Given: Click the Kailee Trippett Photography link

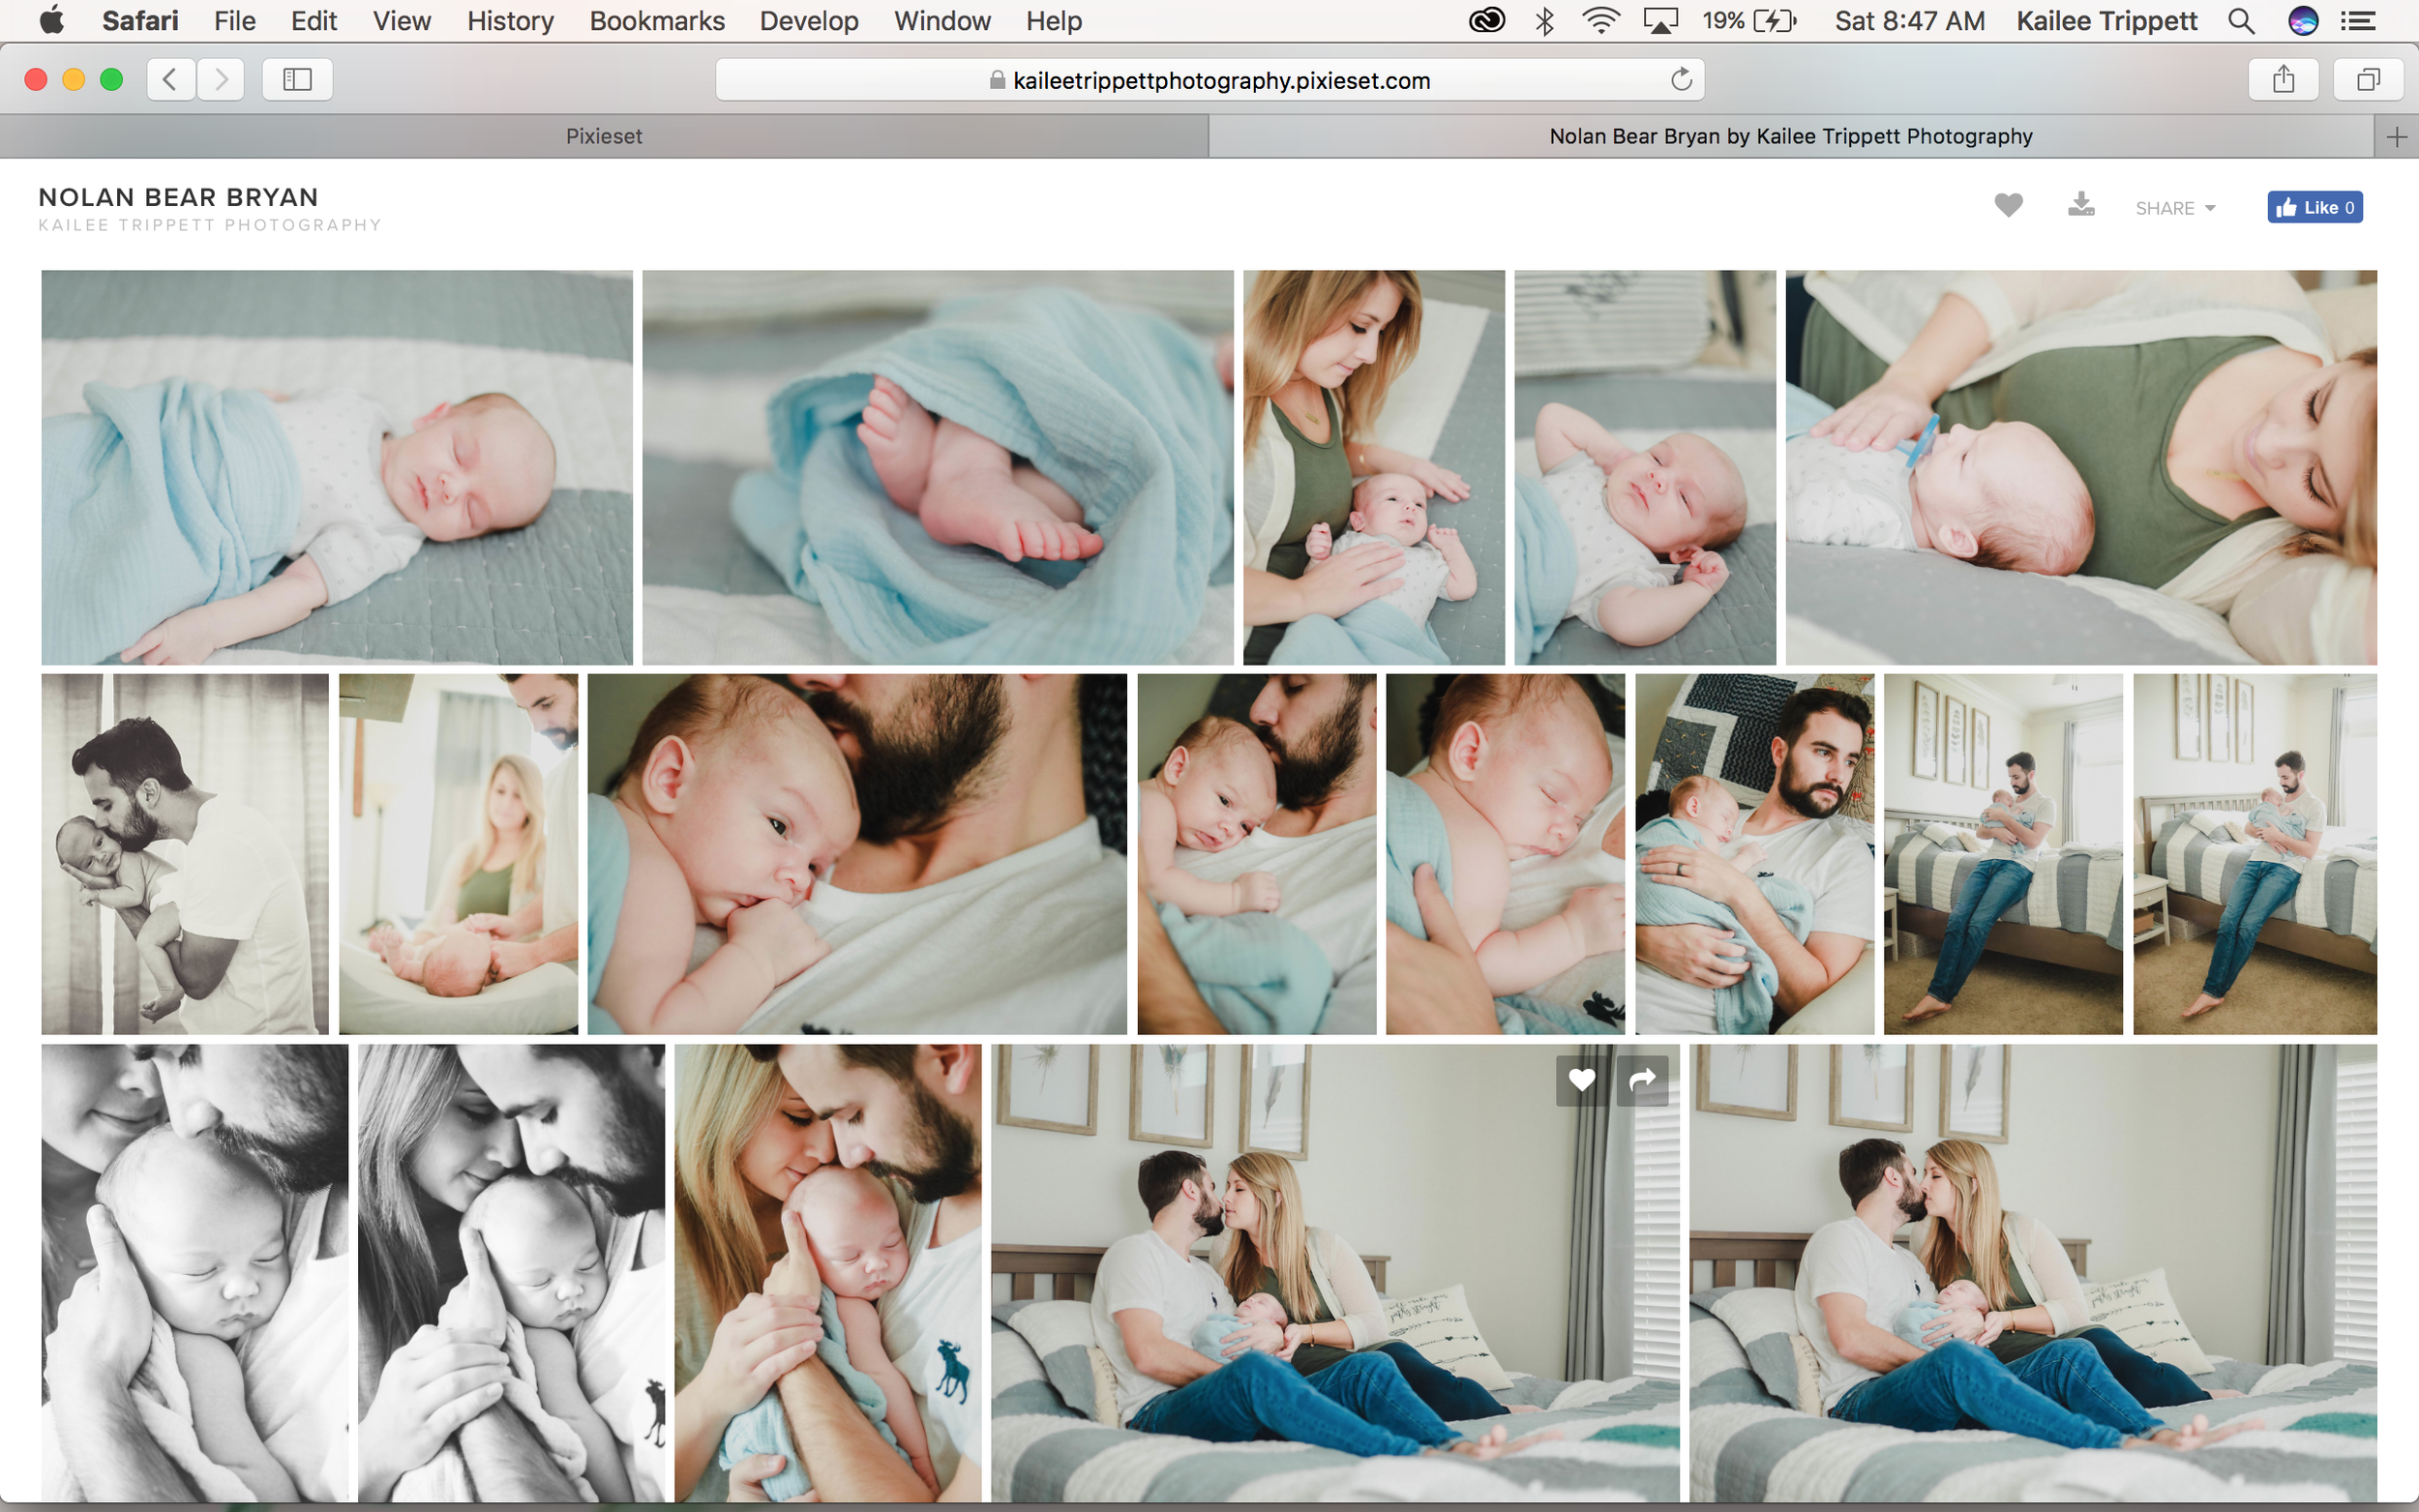Looking at the screenshot, I should [x=210, y=226].
